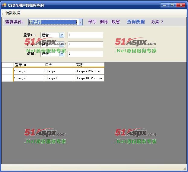Focus the 口令 value text field

(85, 44)
